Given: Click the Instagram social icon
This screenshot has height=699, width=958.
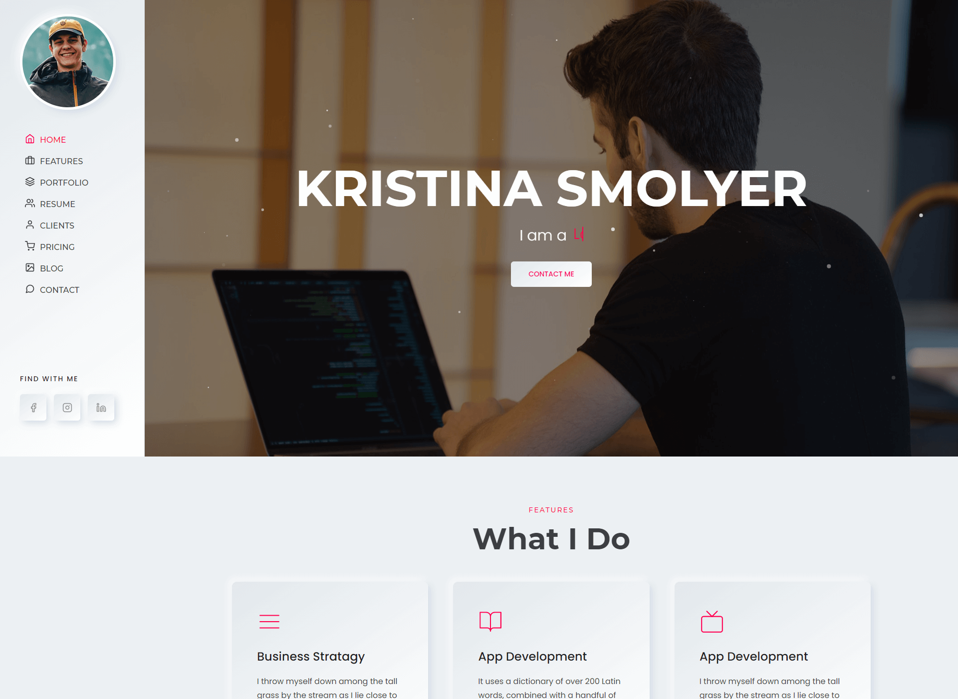Looking at the screenshot, I should click(67, 408).
